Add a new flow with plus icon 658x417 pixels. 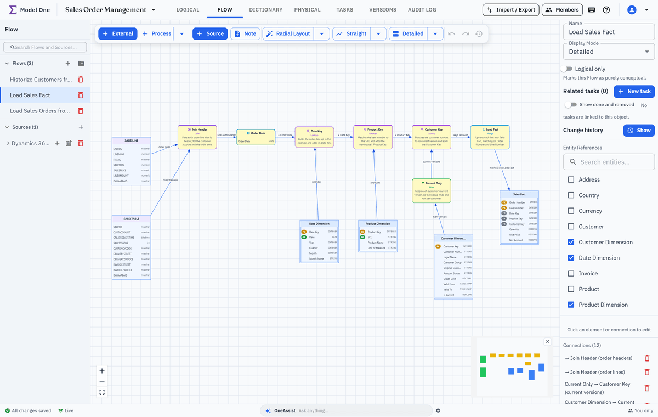[68, 64]
